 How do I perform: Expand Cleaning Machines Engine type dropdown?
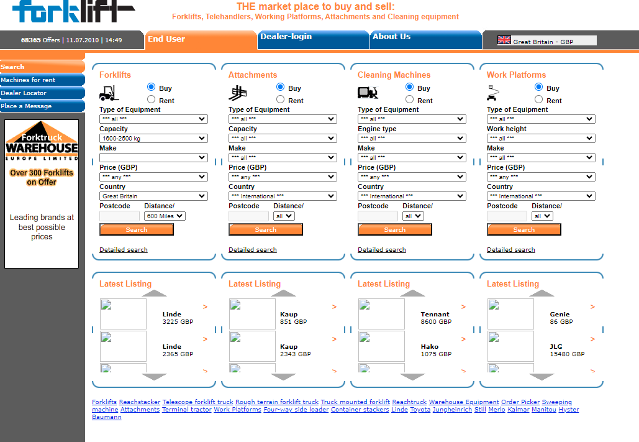coord(412,139)
